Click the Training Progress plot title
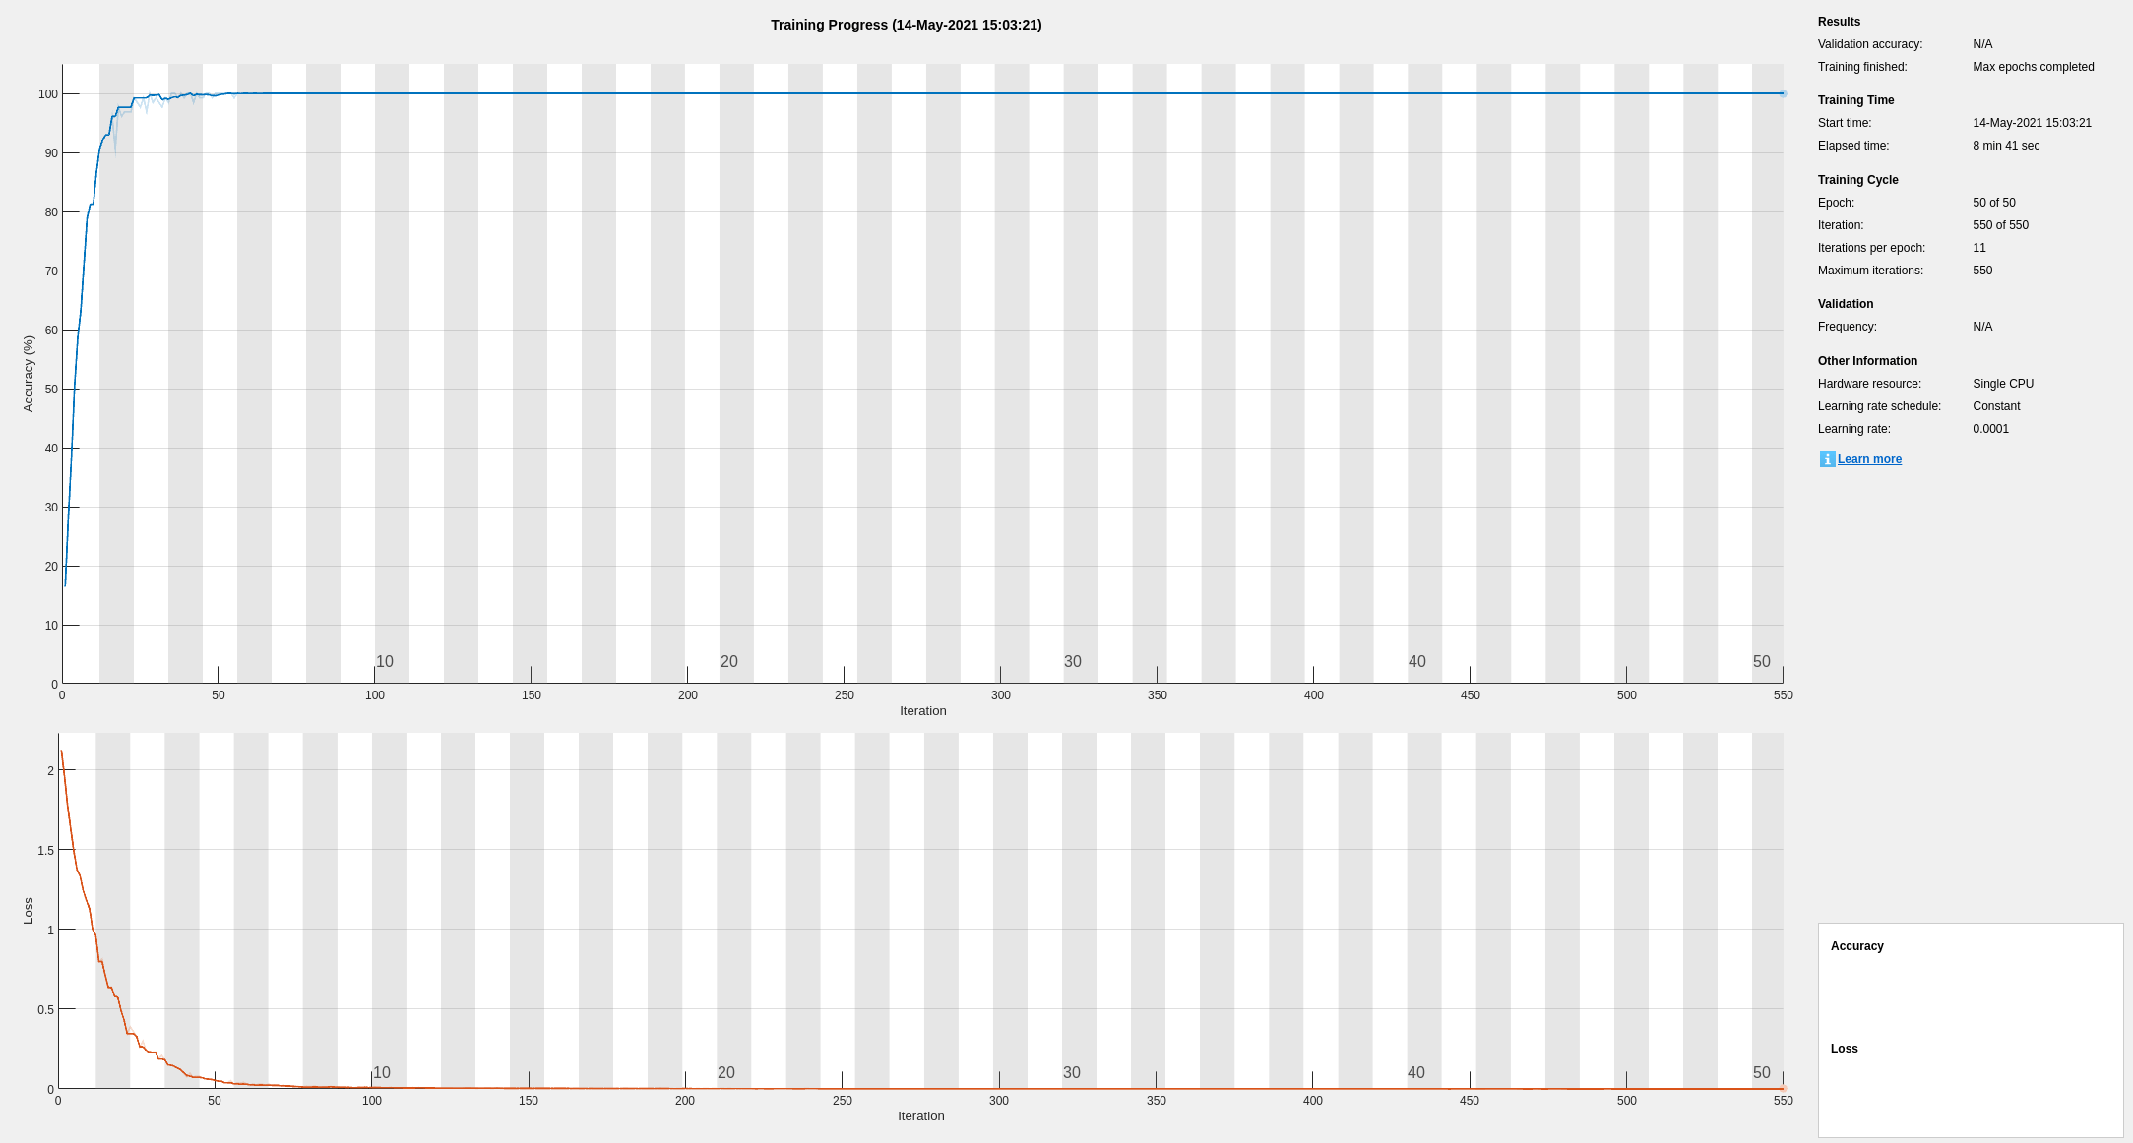The height and width of the screenshot is (1143, 2133). (x=906, y=25)
